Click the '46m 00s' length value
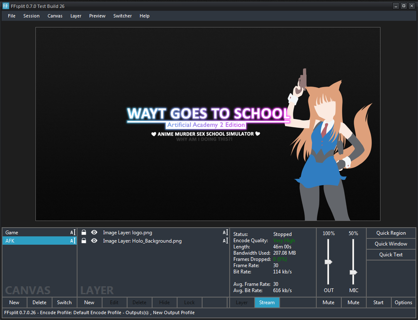Viewport: 418px width, 320px height. pyautogui.click(x=282, y=247)
